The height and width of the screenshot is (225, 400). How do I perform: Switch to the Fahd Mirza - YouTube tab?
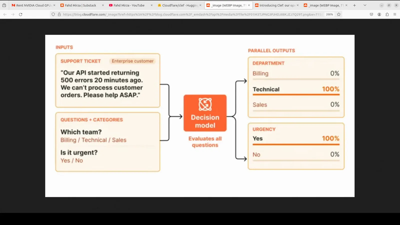coord(130,5)
